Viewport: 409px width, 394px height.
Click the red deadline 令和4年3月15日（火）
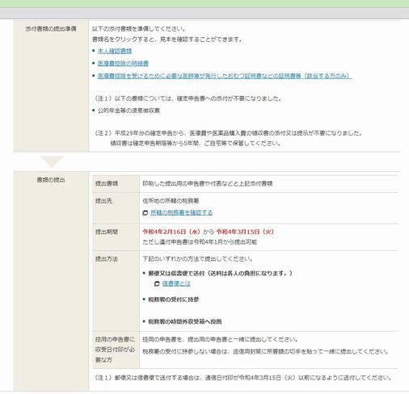coord(245,232)
